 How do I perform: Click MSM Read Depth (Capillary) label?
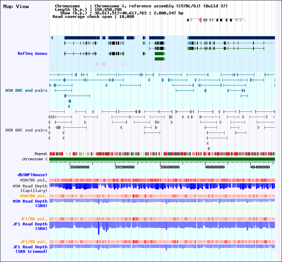pyautogui.click(x=30, y=188)
